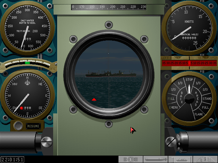This screenshot has width=218, height=163.
Task: Click the red triangle marker in periscope
Action: [x=94, y=99]
